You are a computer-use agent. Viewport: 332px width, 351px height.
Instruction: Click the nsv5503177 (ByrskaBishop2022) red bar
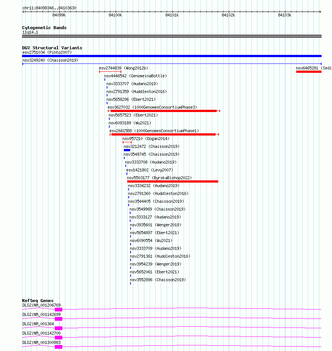(x=173, y=181)
